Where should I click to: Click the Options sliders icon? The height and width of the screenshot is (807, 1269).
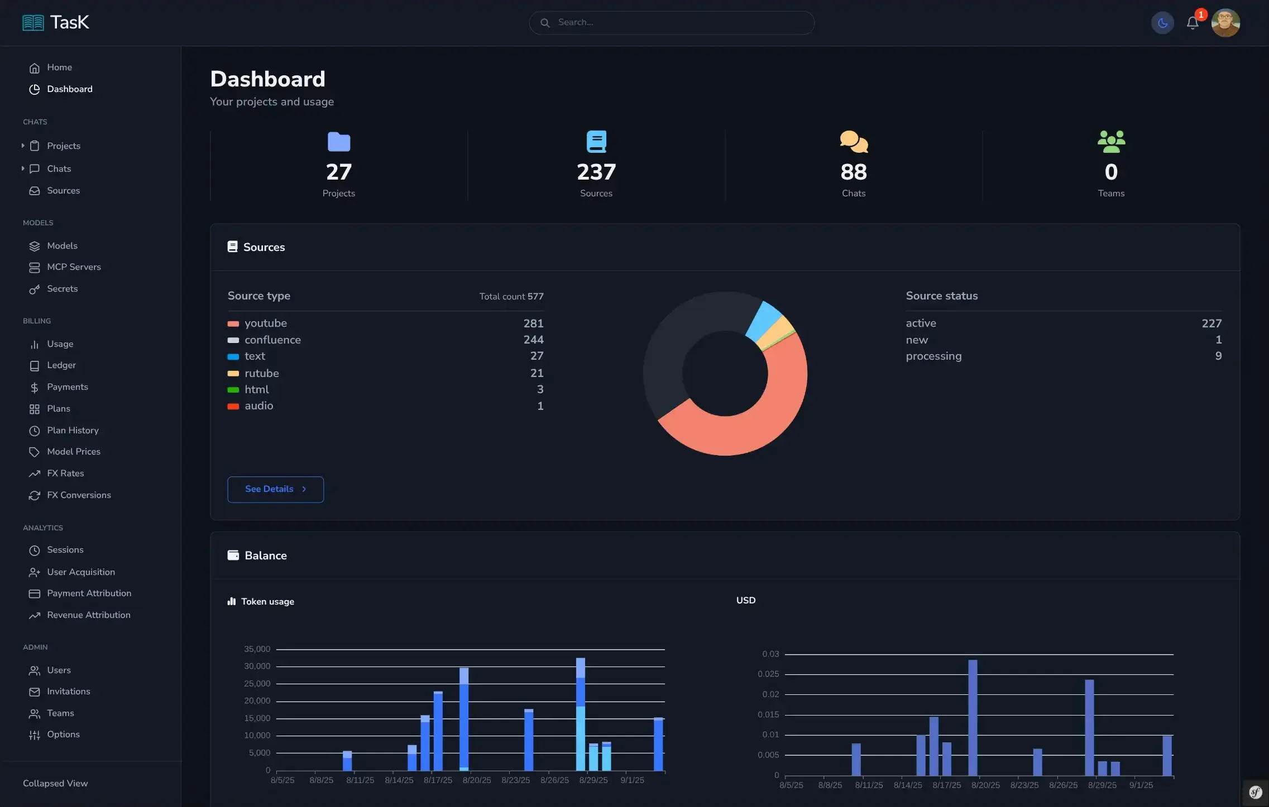[x=35, y=734]
